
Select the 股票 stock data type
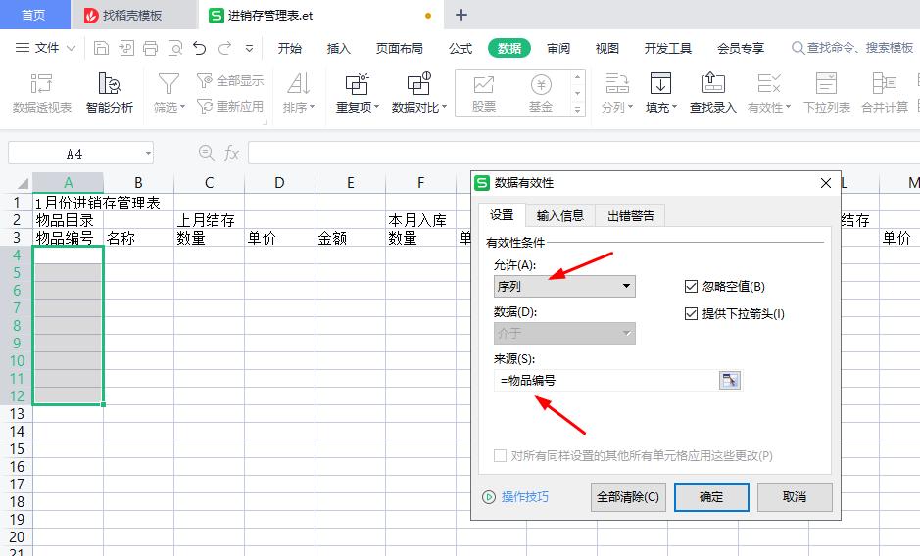pos(484,93)
